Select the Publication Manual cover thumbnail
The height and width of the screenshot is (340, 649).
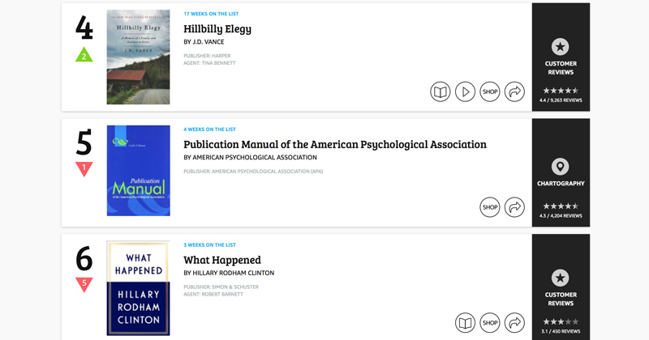(138, 171)
